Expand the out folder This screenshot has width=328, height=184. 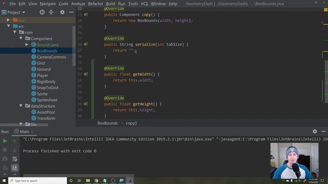click(x=8, y=20)
